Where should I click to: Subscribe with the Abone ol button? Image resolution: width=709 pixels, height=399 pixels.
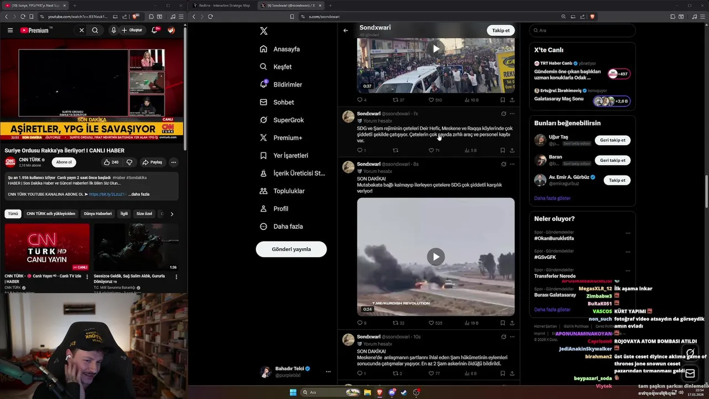(64, 162)
